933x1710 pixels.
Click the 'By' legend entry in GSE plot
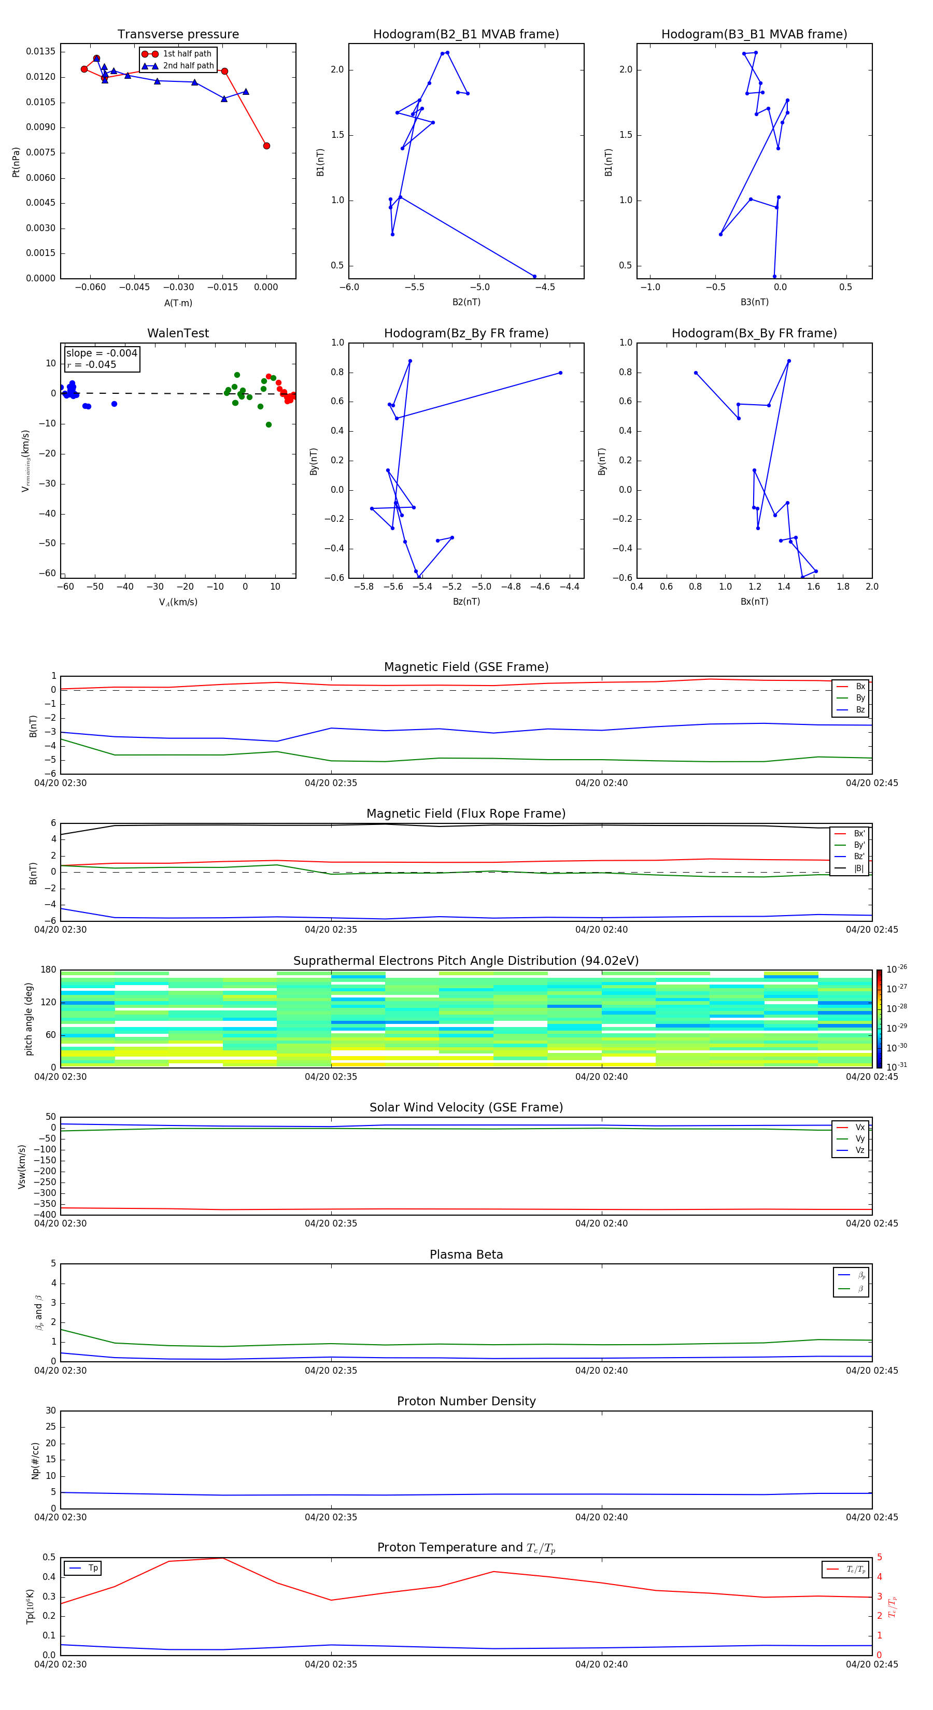pyautogui.click(x=851, y=697)
